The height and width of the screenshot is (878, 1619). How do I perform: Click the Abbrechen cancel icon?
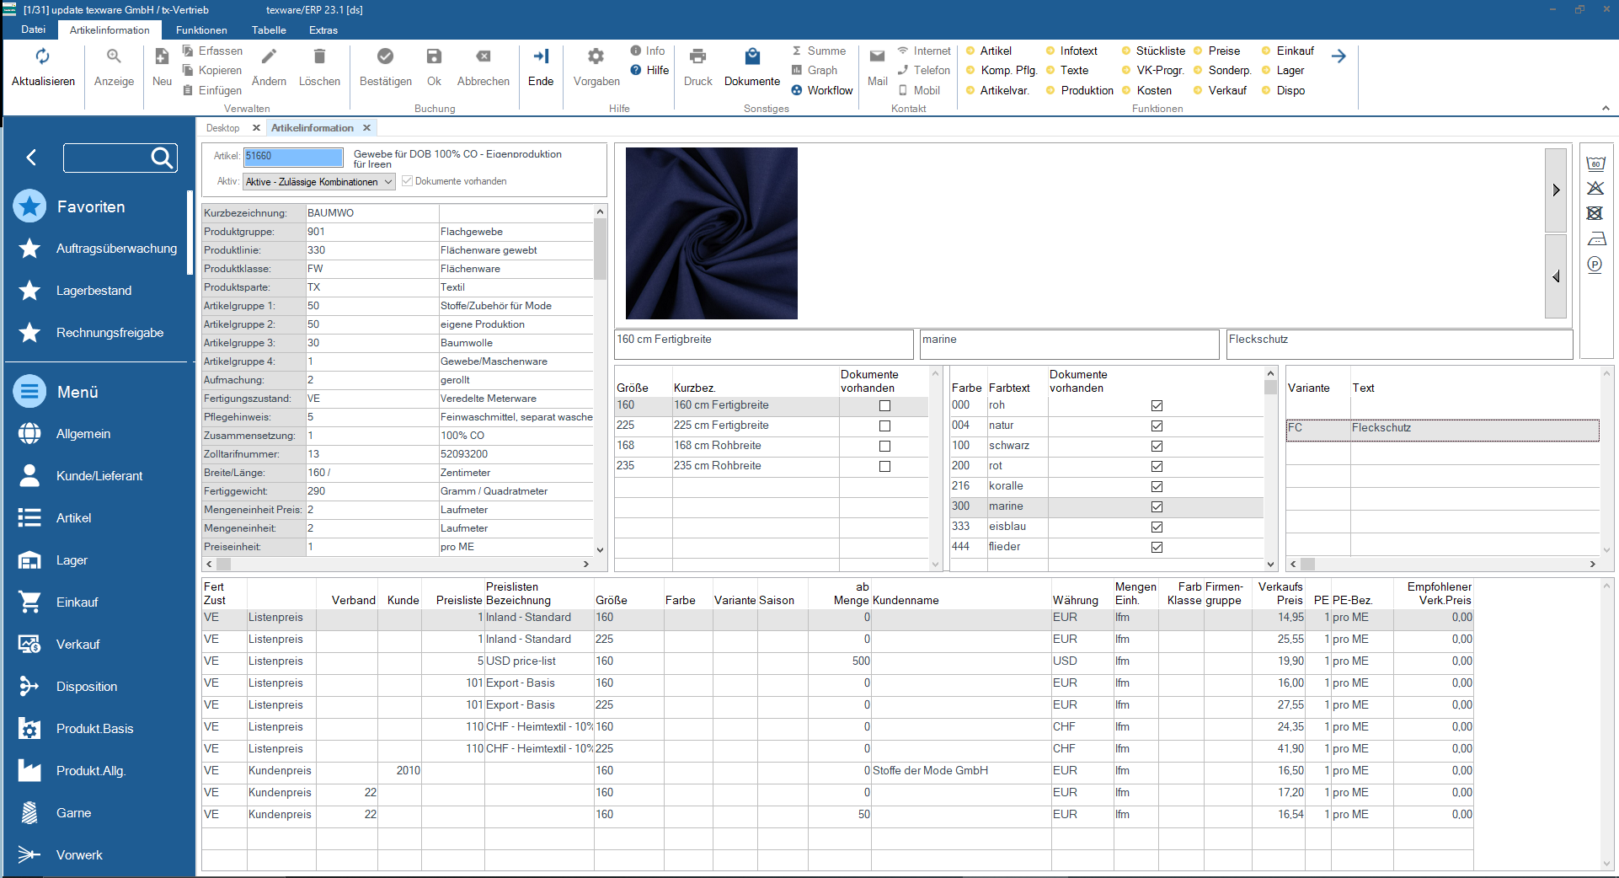(484, 56)
